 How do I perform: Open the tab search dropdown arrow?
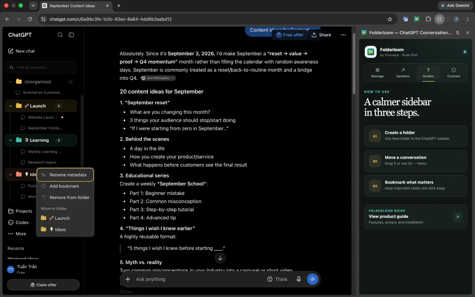coord(33,6)
